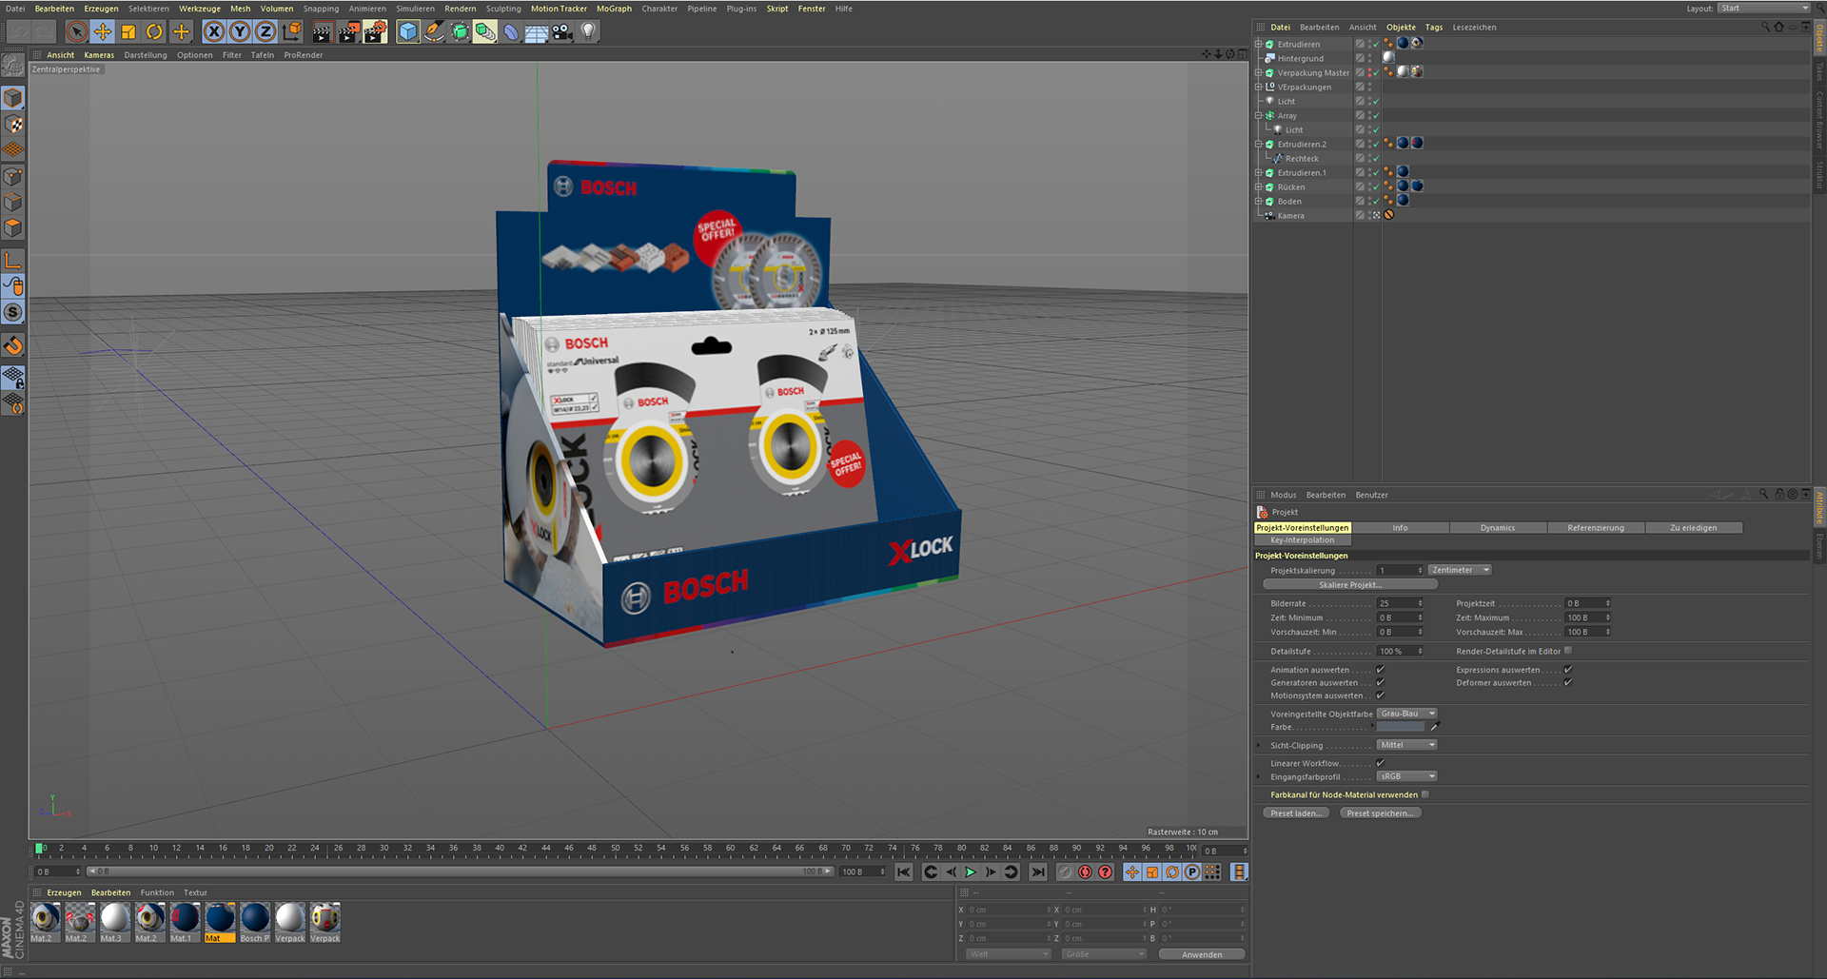This screenshot has height=979, width=1827.
Task: Collapse the Array object tree
Action: point(1259,115)
